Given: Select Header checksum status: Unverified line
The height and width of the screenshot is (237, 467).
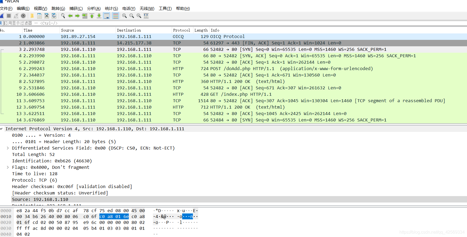Looking at the screenshot, I should tap(60, 193).
